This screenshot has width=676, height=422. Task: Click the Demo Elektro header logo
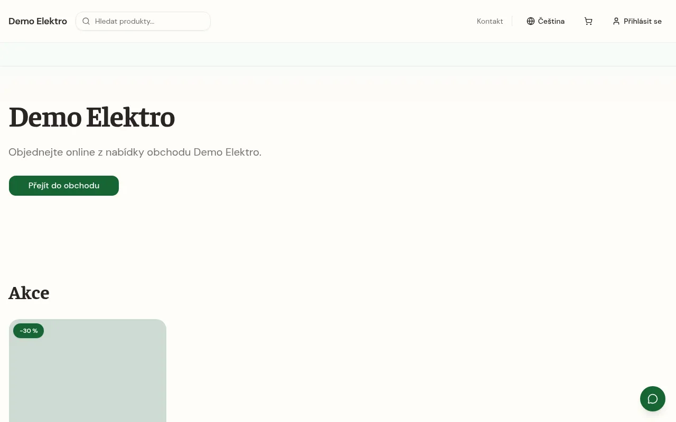pos(37,21)
